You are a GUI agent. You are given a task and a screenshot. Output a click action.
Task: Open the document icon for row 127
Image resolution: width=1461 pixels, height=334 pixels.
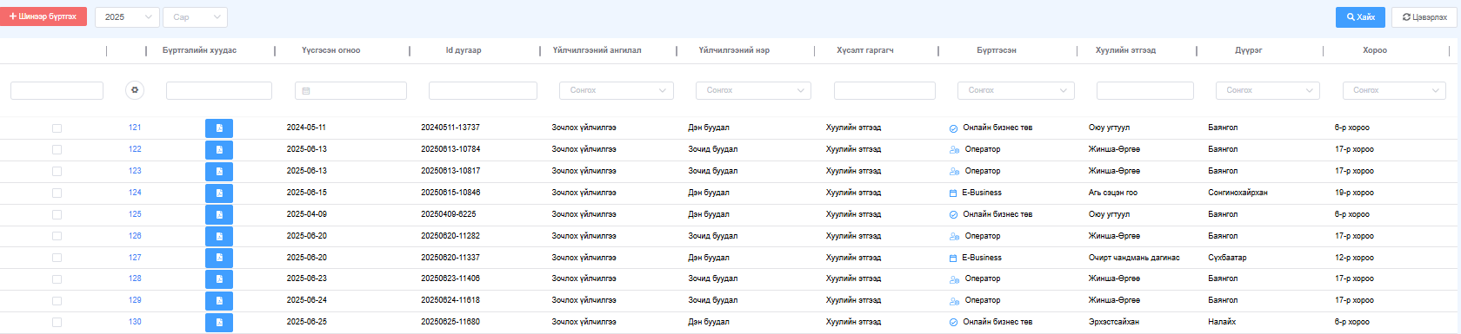(219, 258)
